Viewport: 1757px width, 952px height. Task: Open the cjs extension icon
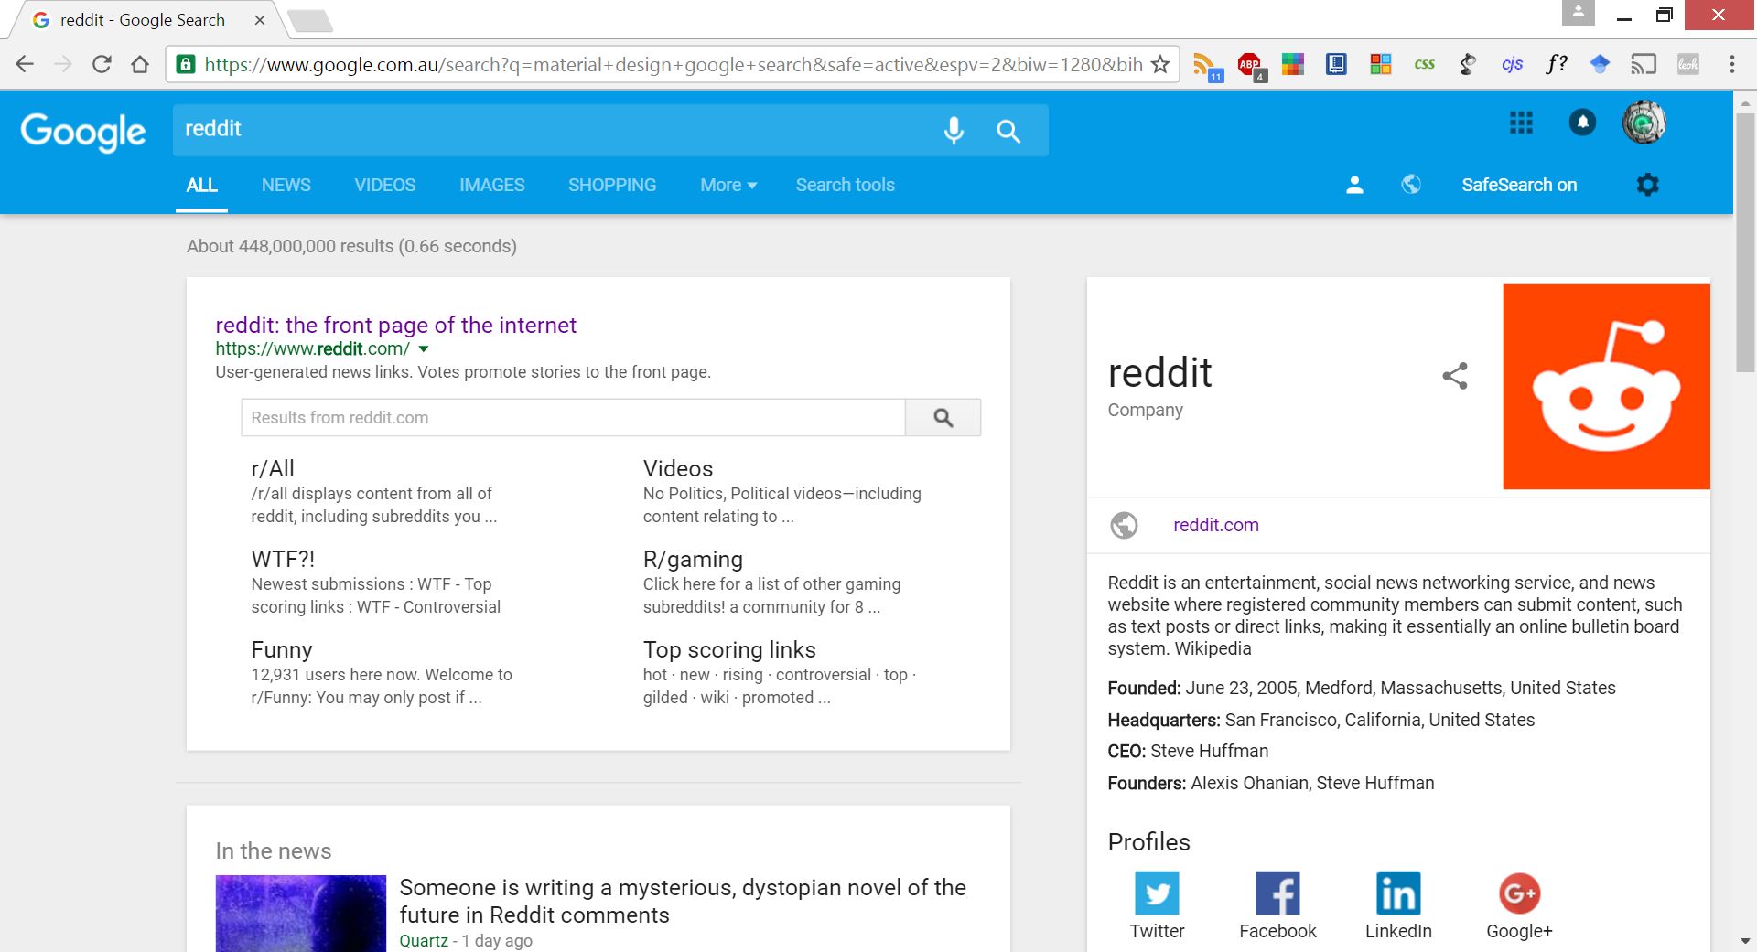pyautogui.click(x=1512, y=63)
